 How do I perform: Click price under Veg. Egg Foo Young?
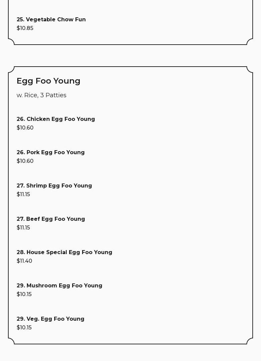click(24, 327)
